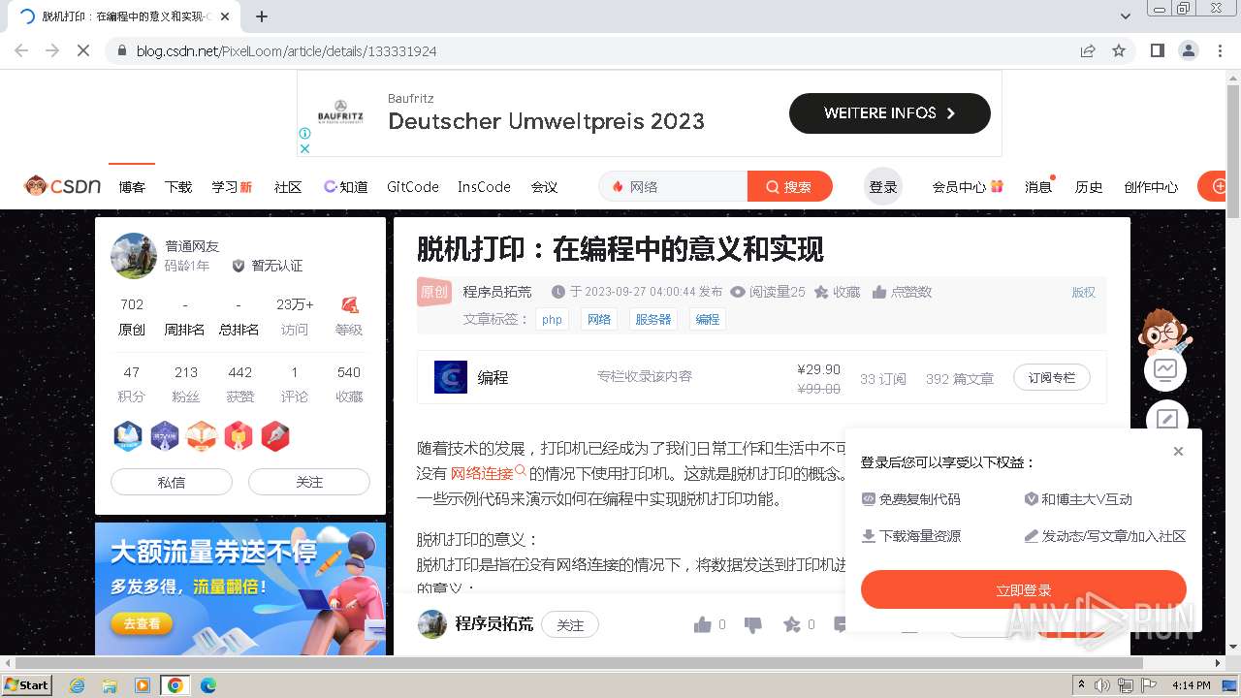Select the 服务器 article tag
Image resolution: width=1241 pixels, height=698 pixels.
[653, 319]
